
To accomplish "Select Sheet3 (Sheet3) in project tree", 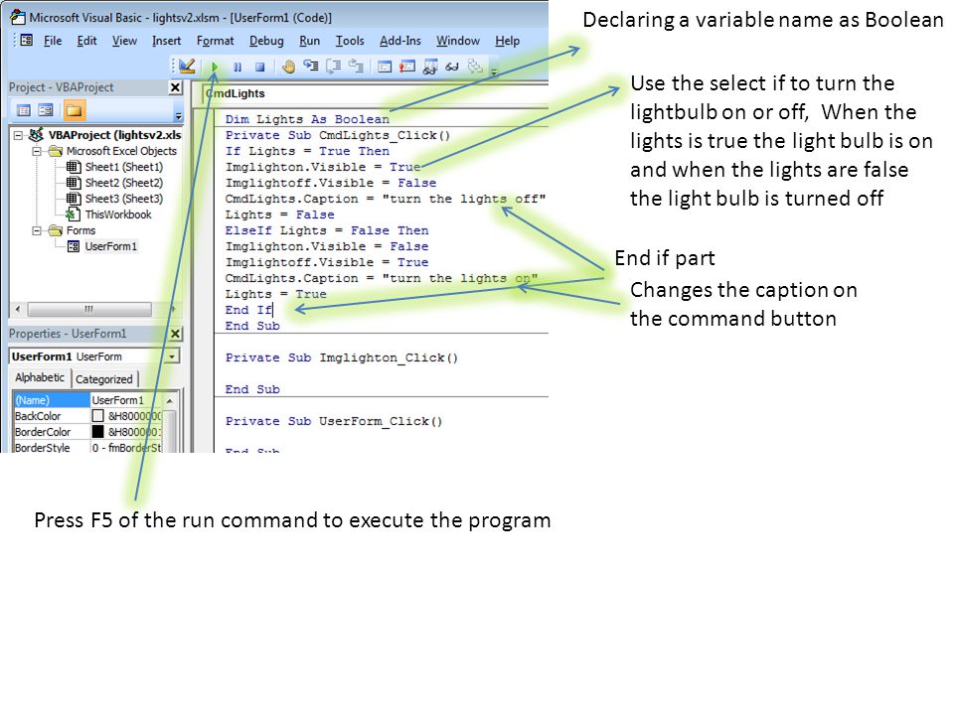I will click(123, 199).
